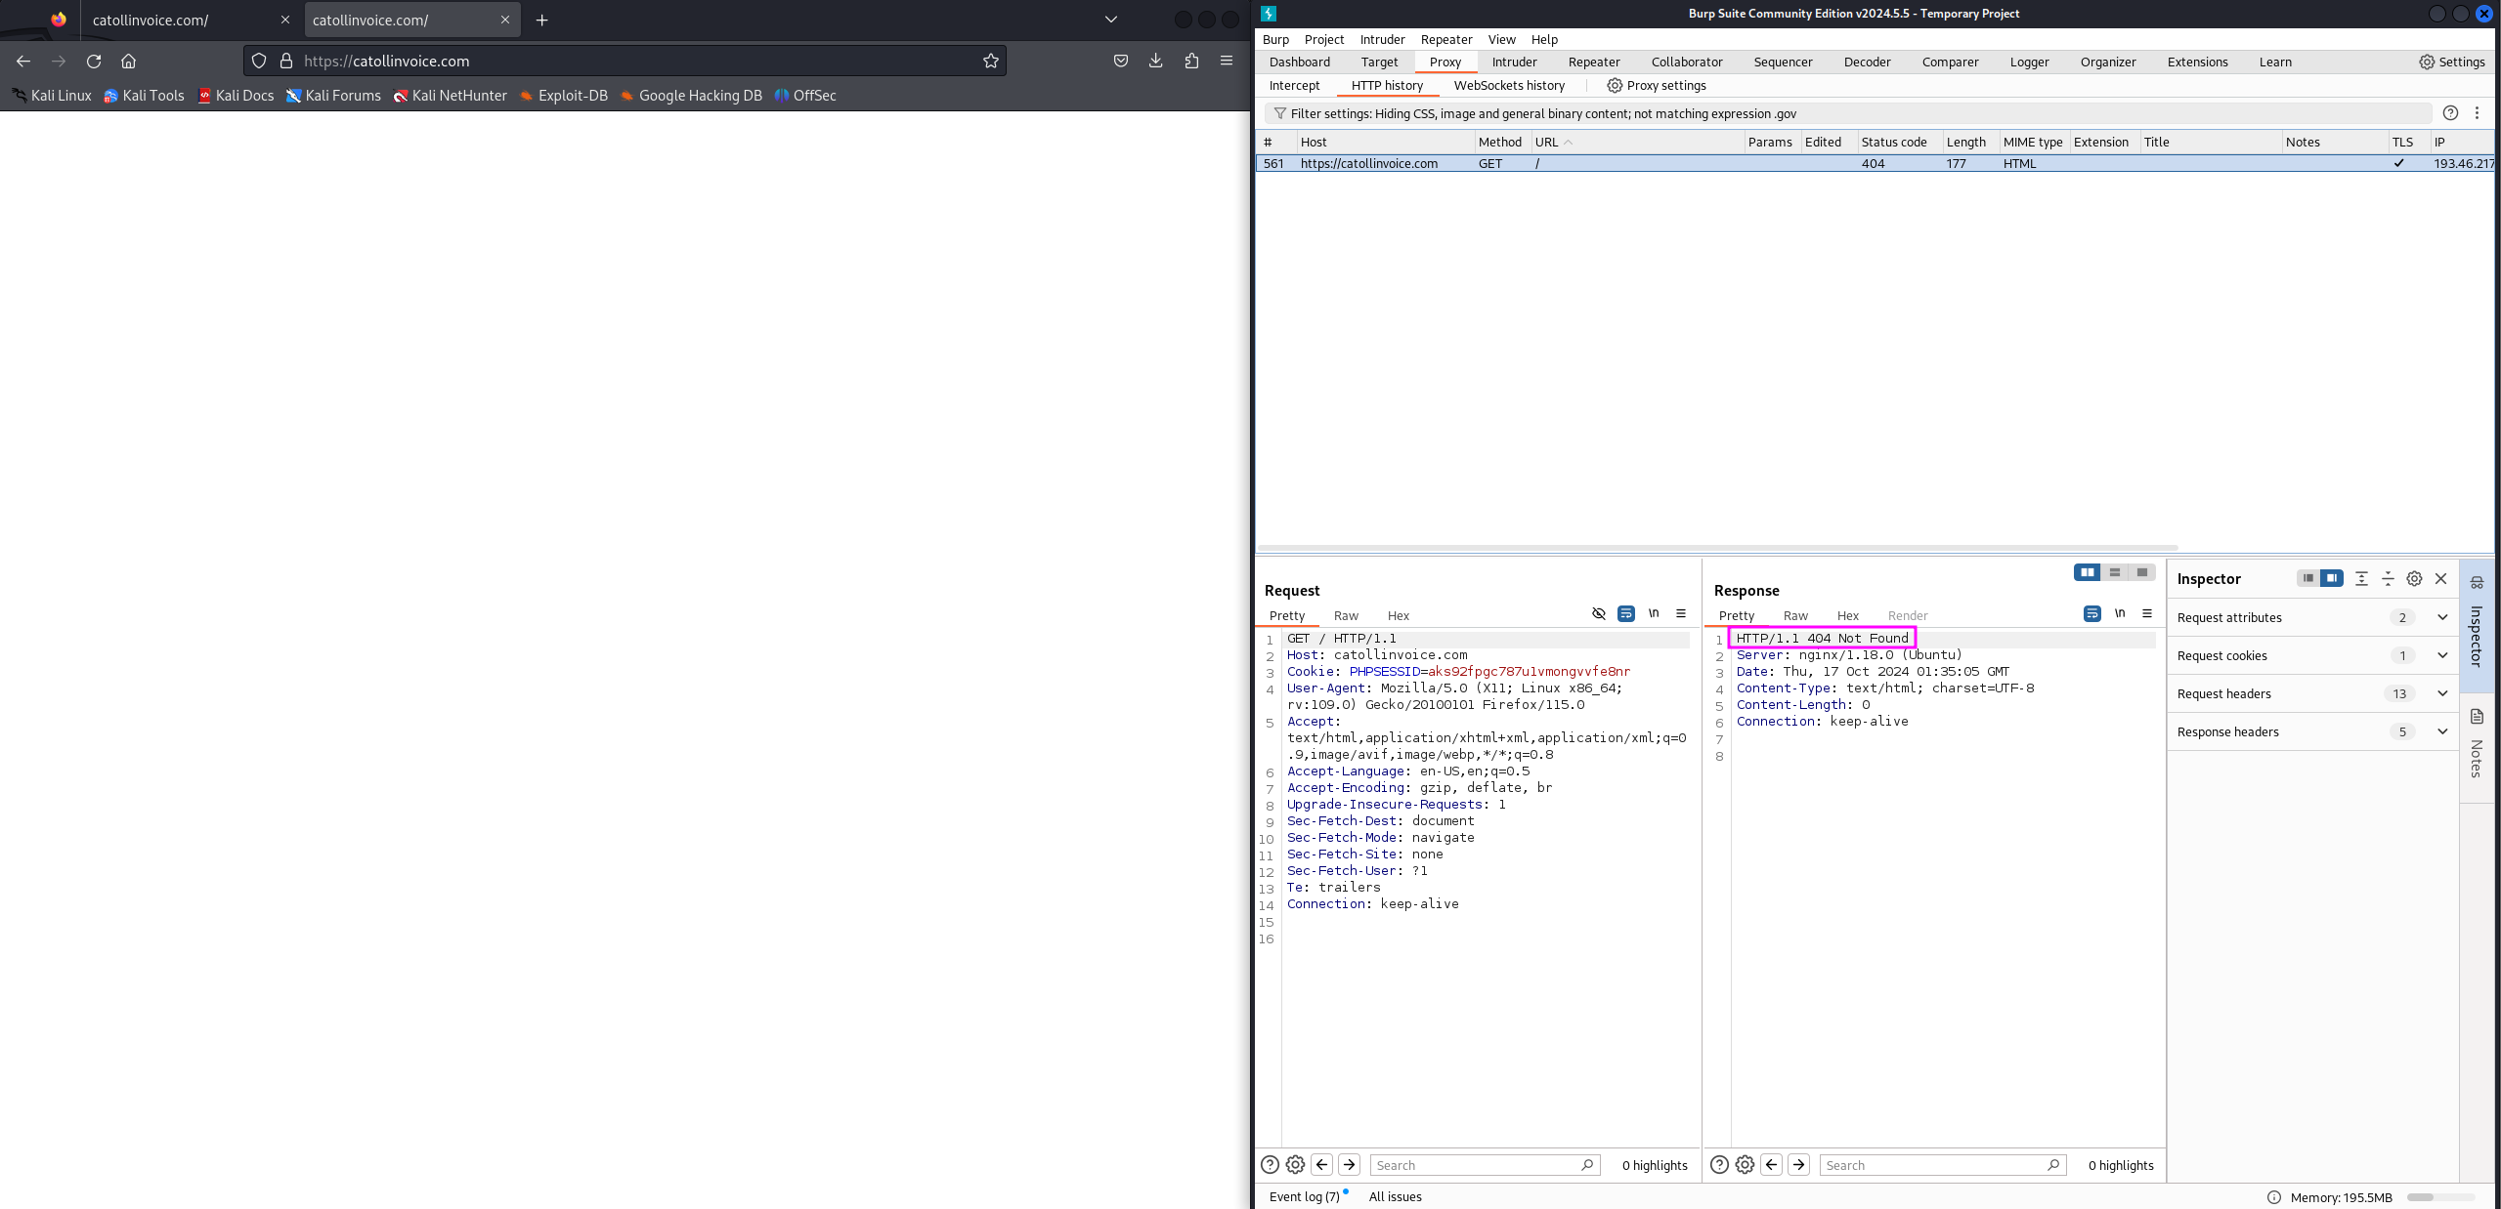Select history row 561 catollinvoice.com

1874,163
